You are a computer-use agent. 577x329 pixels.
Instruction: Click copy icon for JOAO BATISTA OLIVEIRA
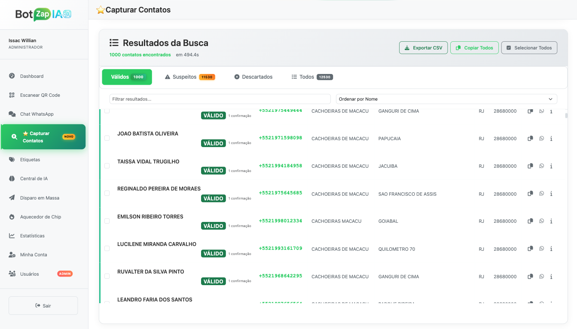click(x=530, y=138)
